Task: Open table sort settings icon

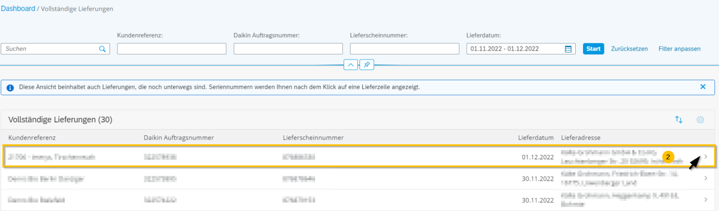Action: tap(679, 120)
